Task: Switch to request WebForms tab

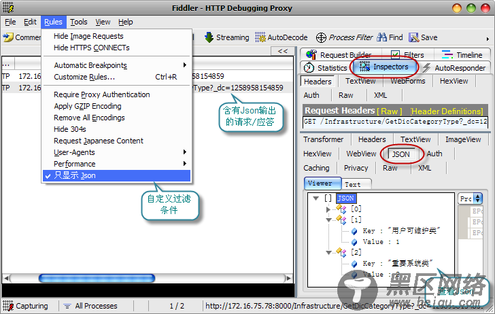Action: 408,81
